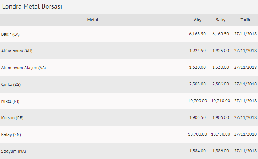Screen dimensions: 258x159
Task: Select the Alüminyum (AH) row label
Action: tap(17, 51)
